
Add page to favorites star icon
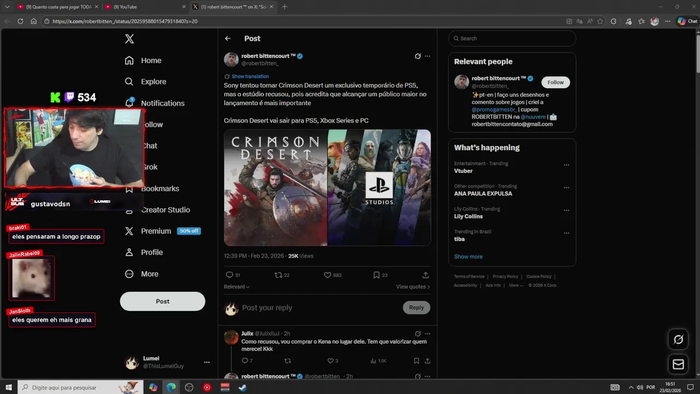coord(600,21)
